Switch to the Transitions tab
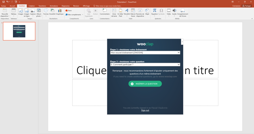254x134 pixels. pos(42,6)
